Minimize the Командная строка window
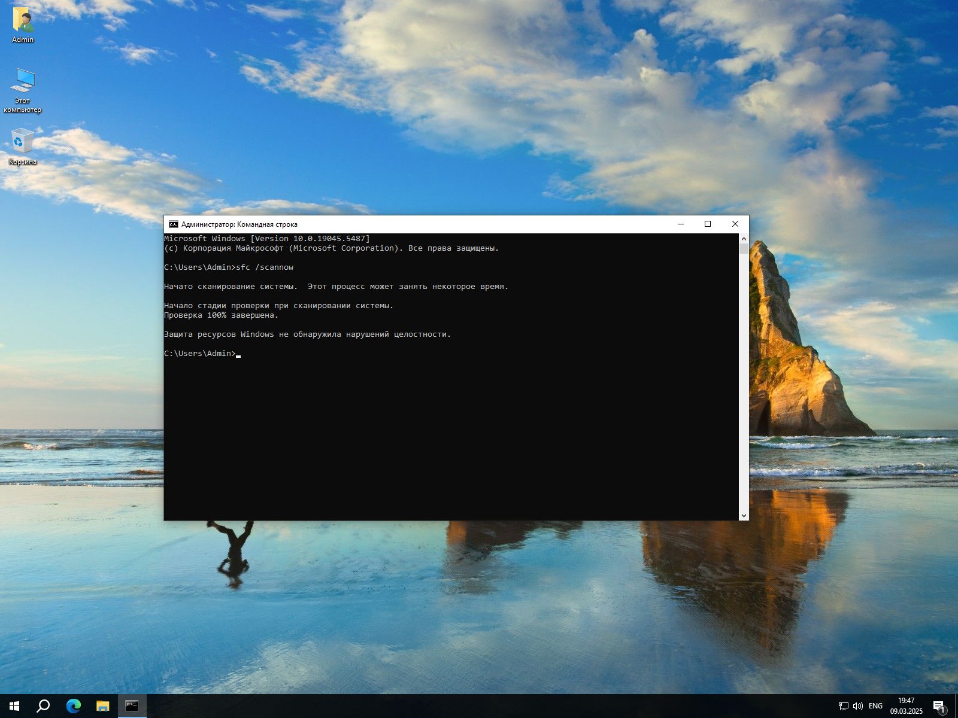The height and width of the screenshot is (718, 958). (x=680, y=224)
